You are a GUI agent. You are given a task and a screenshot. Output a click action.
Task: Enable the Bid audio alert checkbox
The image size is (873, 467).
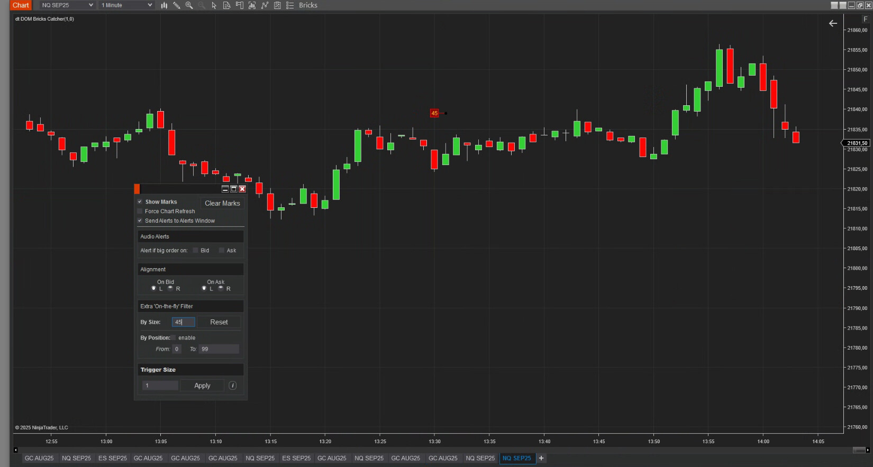195,250
